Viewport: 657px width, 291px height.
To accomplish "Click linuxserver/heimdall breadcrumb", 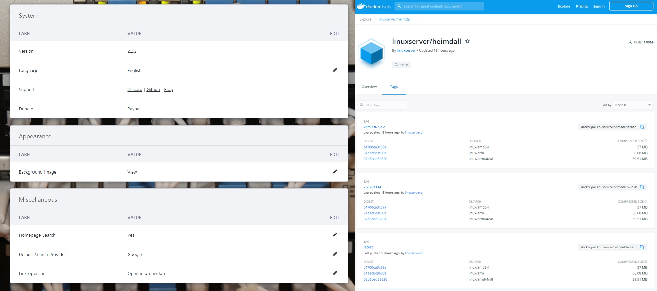I will coord(395,19).
